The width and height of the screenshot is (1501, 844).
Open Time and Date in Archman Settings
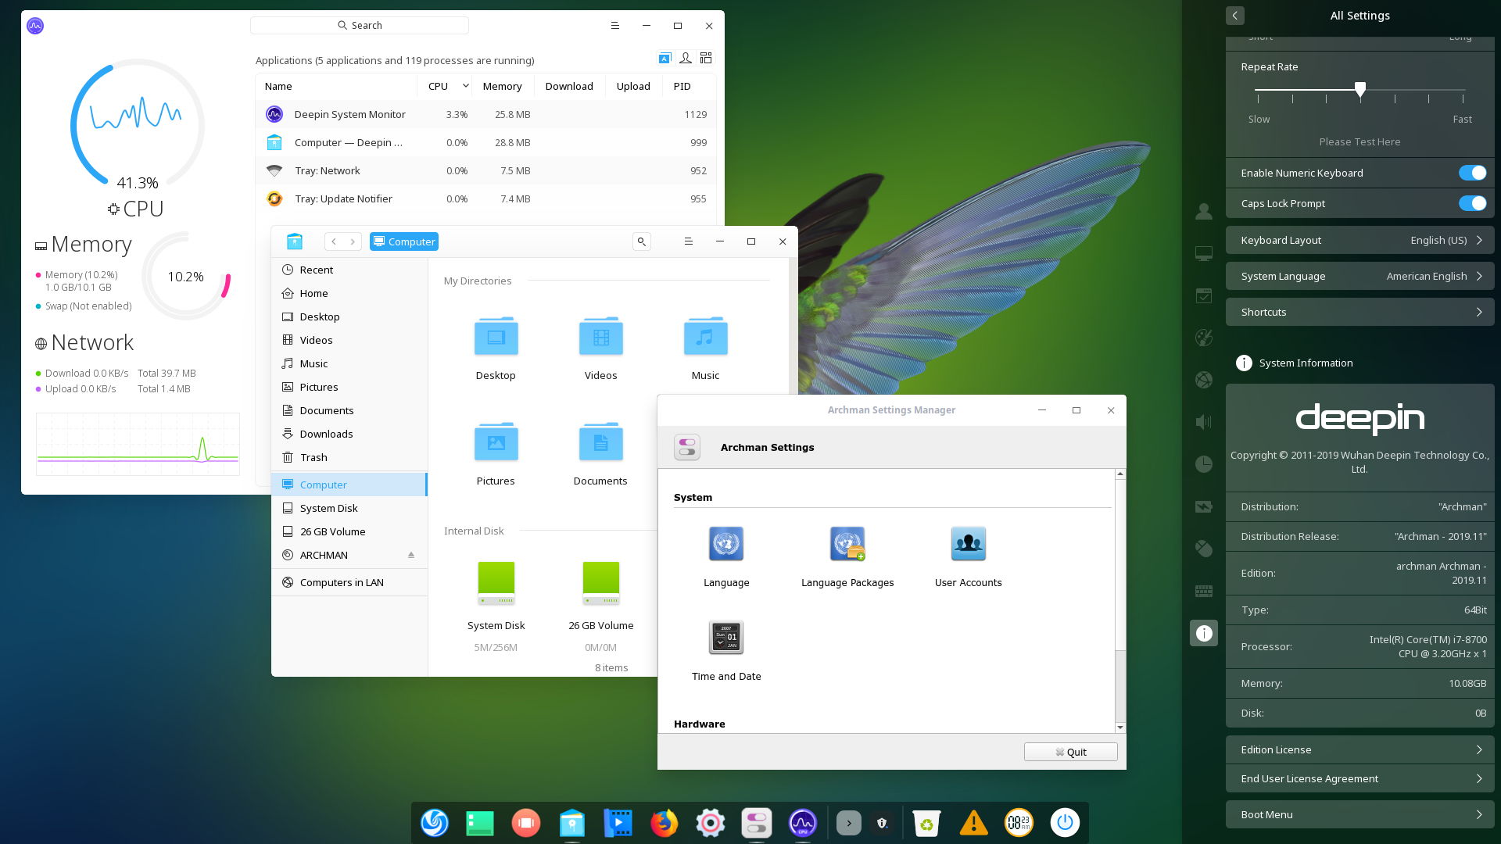tap(726, 650)
